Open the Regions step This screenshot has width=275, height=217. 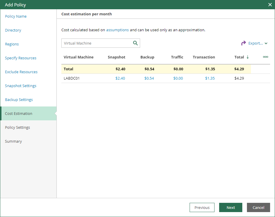click(12, 44)
